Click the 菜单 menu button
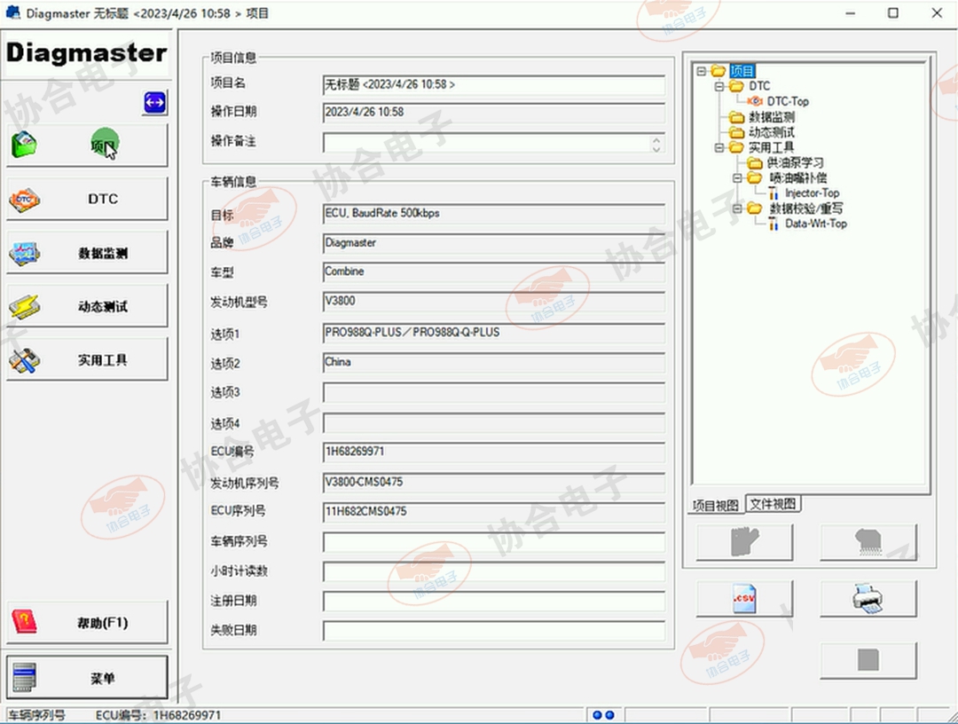Screen dimensions: 958x724 click(x=87, y=678)
